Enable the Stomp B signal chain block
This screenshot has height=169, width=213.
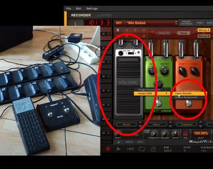[204, 36]
